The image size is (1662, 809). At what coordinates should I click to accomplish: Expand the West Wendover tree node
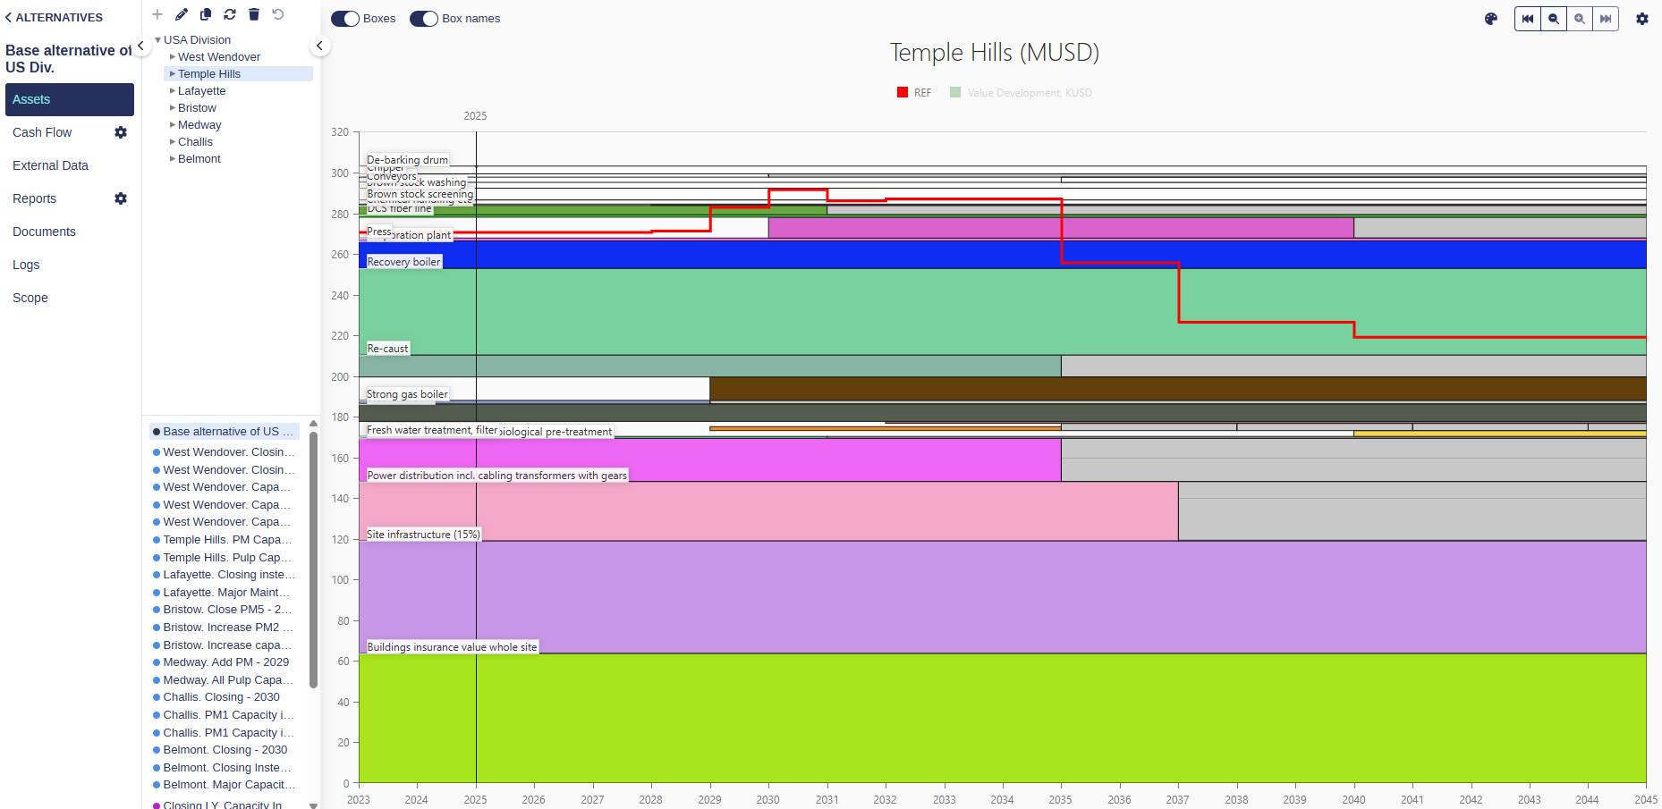tap(173, 57)
